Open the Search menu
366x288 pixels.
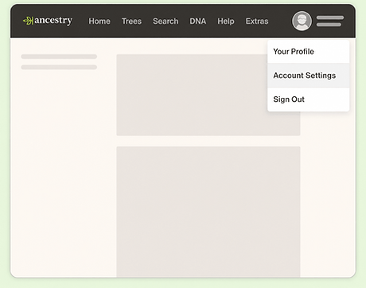tap(165, 21)
